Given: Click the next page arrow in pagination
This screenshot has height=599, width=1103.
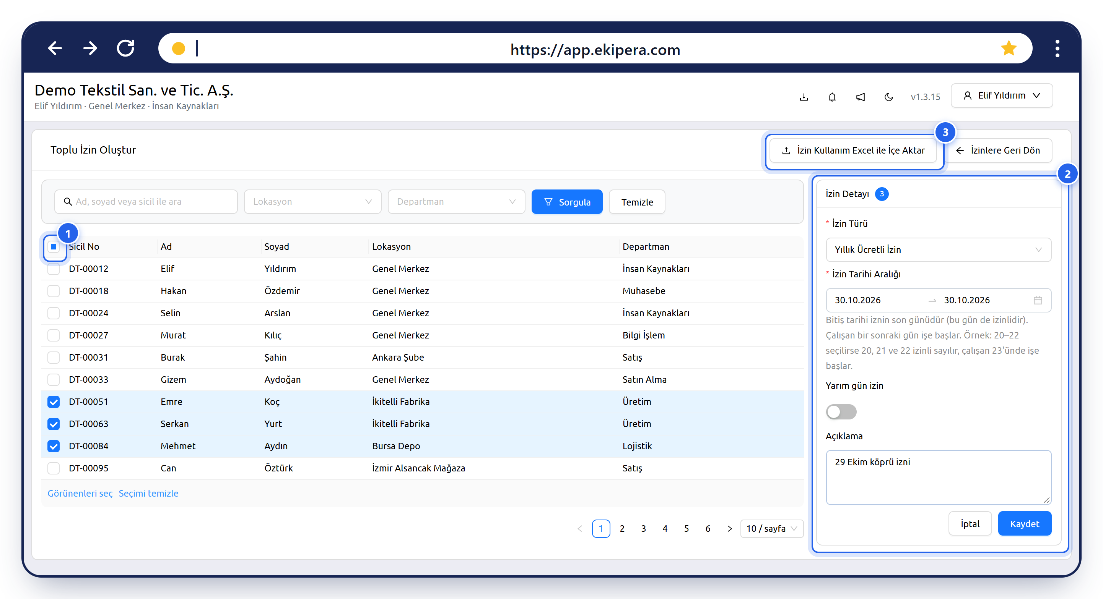Looking at the screenshot, I should click(730, 528).
